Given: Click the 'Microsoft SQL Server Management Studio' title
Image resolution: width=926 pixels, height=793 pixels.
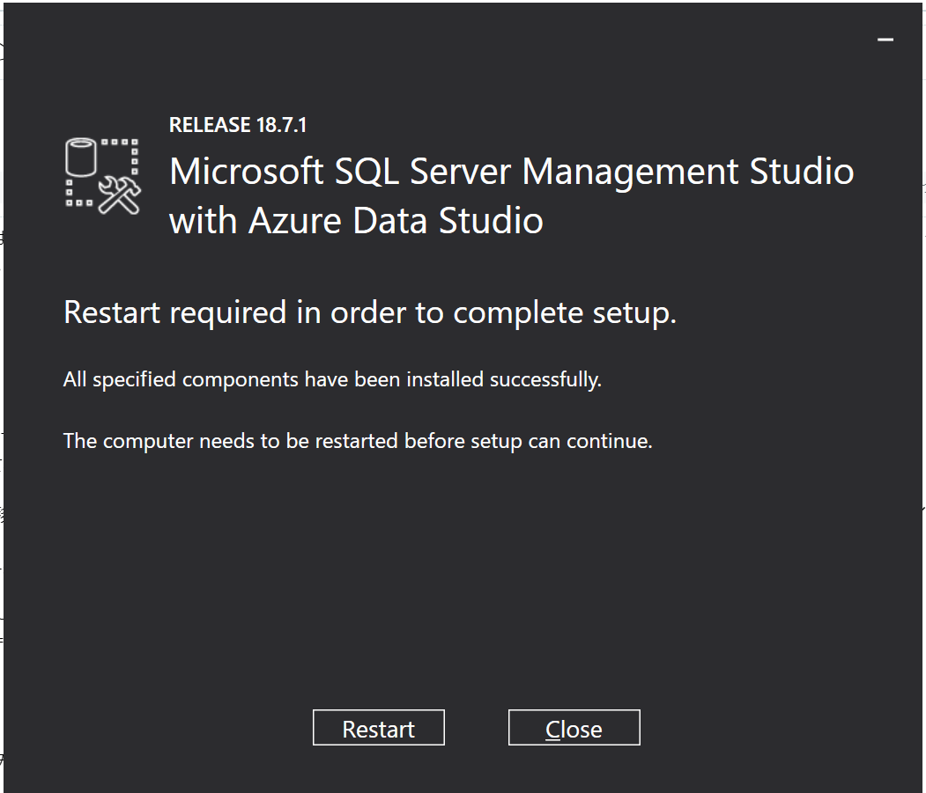Looking at the screenshot, I should [511, 172].
